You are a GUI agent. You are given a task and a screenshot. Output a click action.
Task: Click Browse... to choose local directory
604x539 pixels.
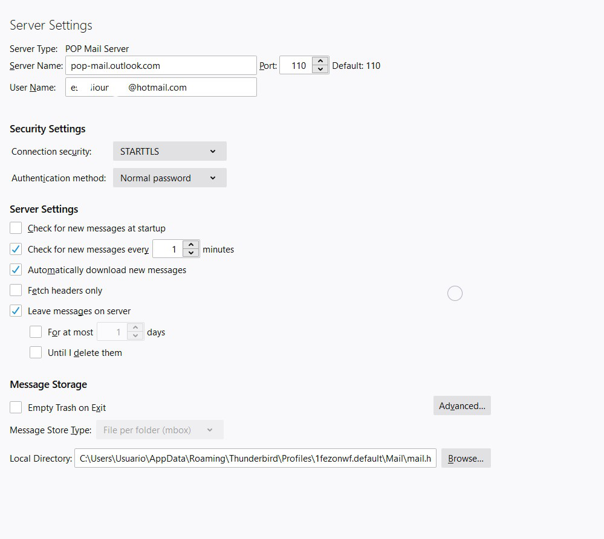466,459
